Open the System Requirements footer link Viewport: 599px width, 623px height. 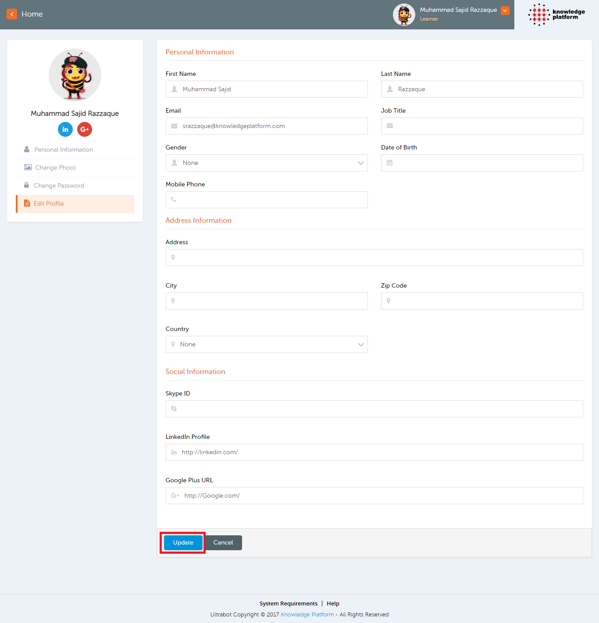coord(288,604)
